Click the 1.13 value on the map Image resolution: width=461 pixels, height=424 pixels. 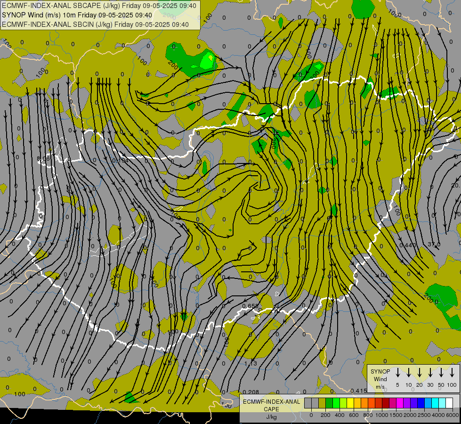251,363
